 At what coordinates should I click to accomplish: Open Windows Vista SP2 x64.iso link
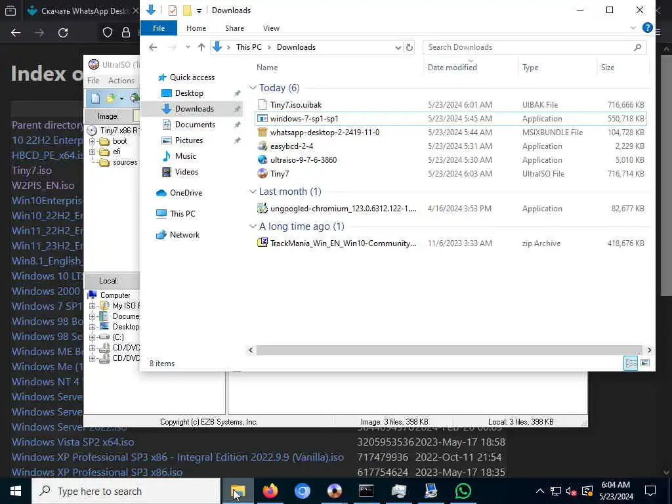[x=73, y=442]
